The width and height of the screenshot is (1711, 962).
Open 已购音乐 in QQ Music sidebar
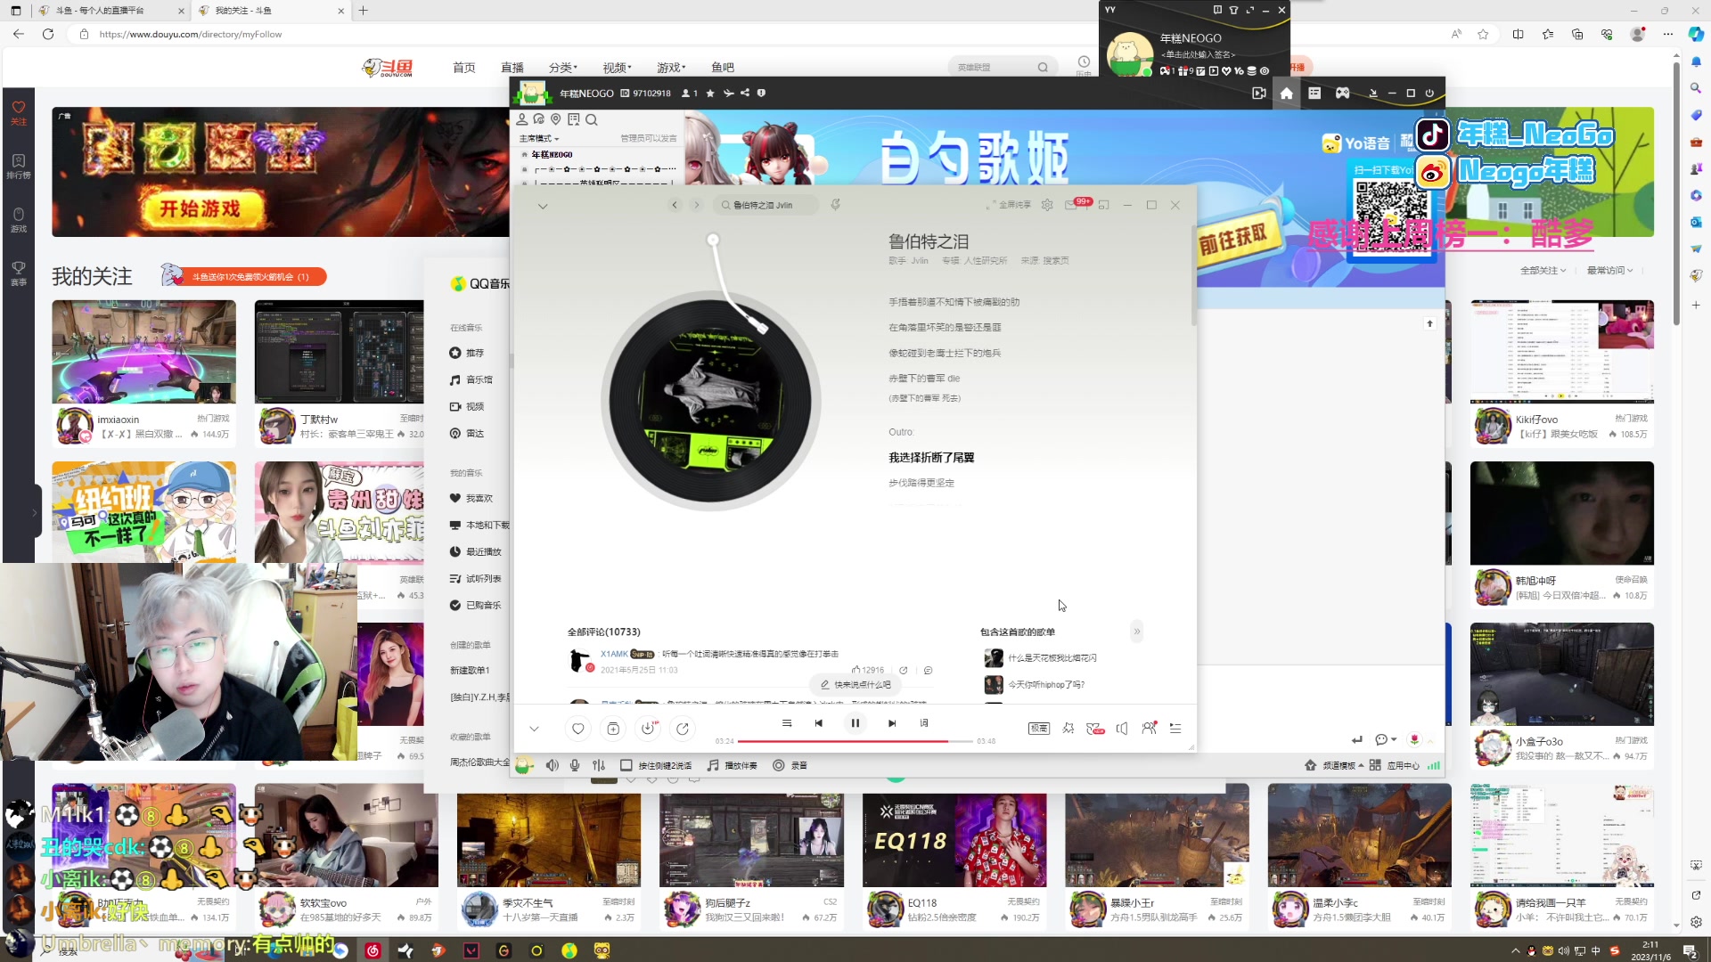tap(476, 605)
